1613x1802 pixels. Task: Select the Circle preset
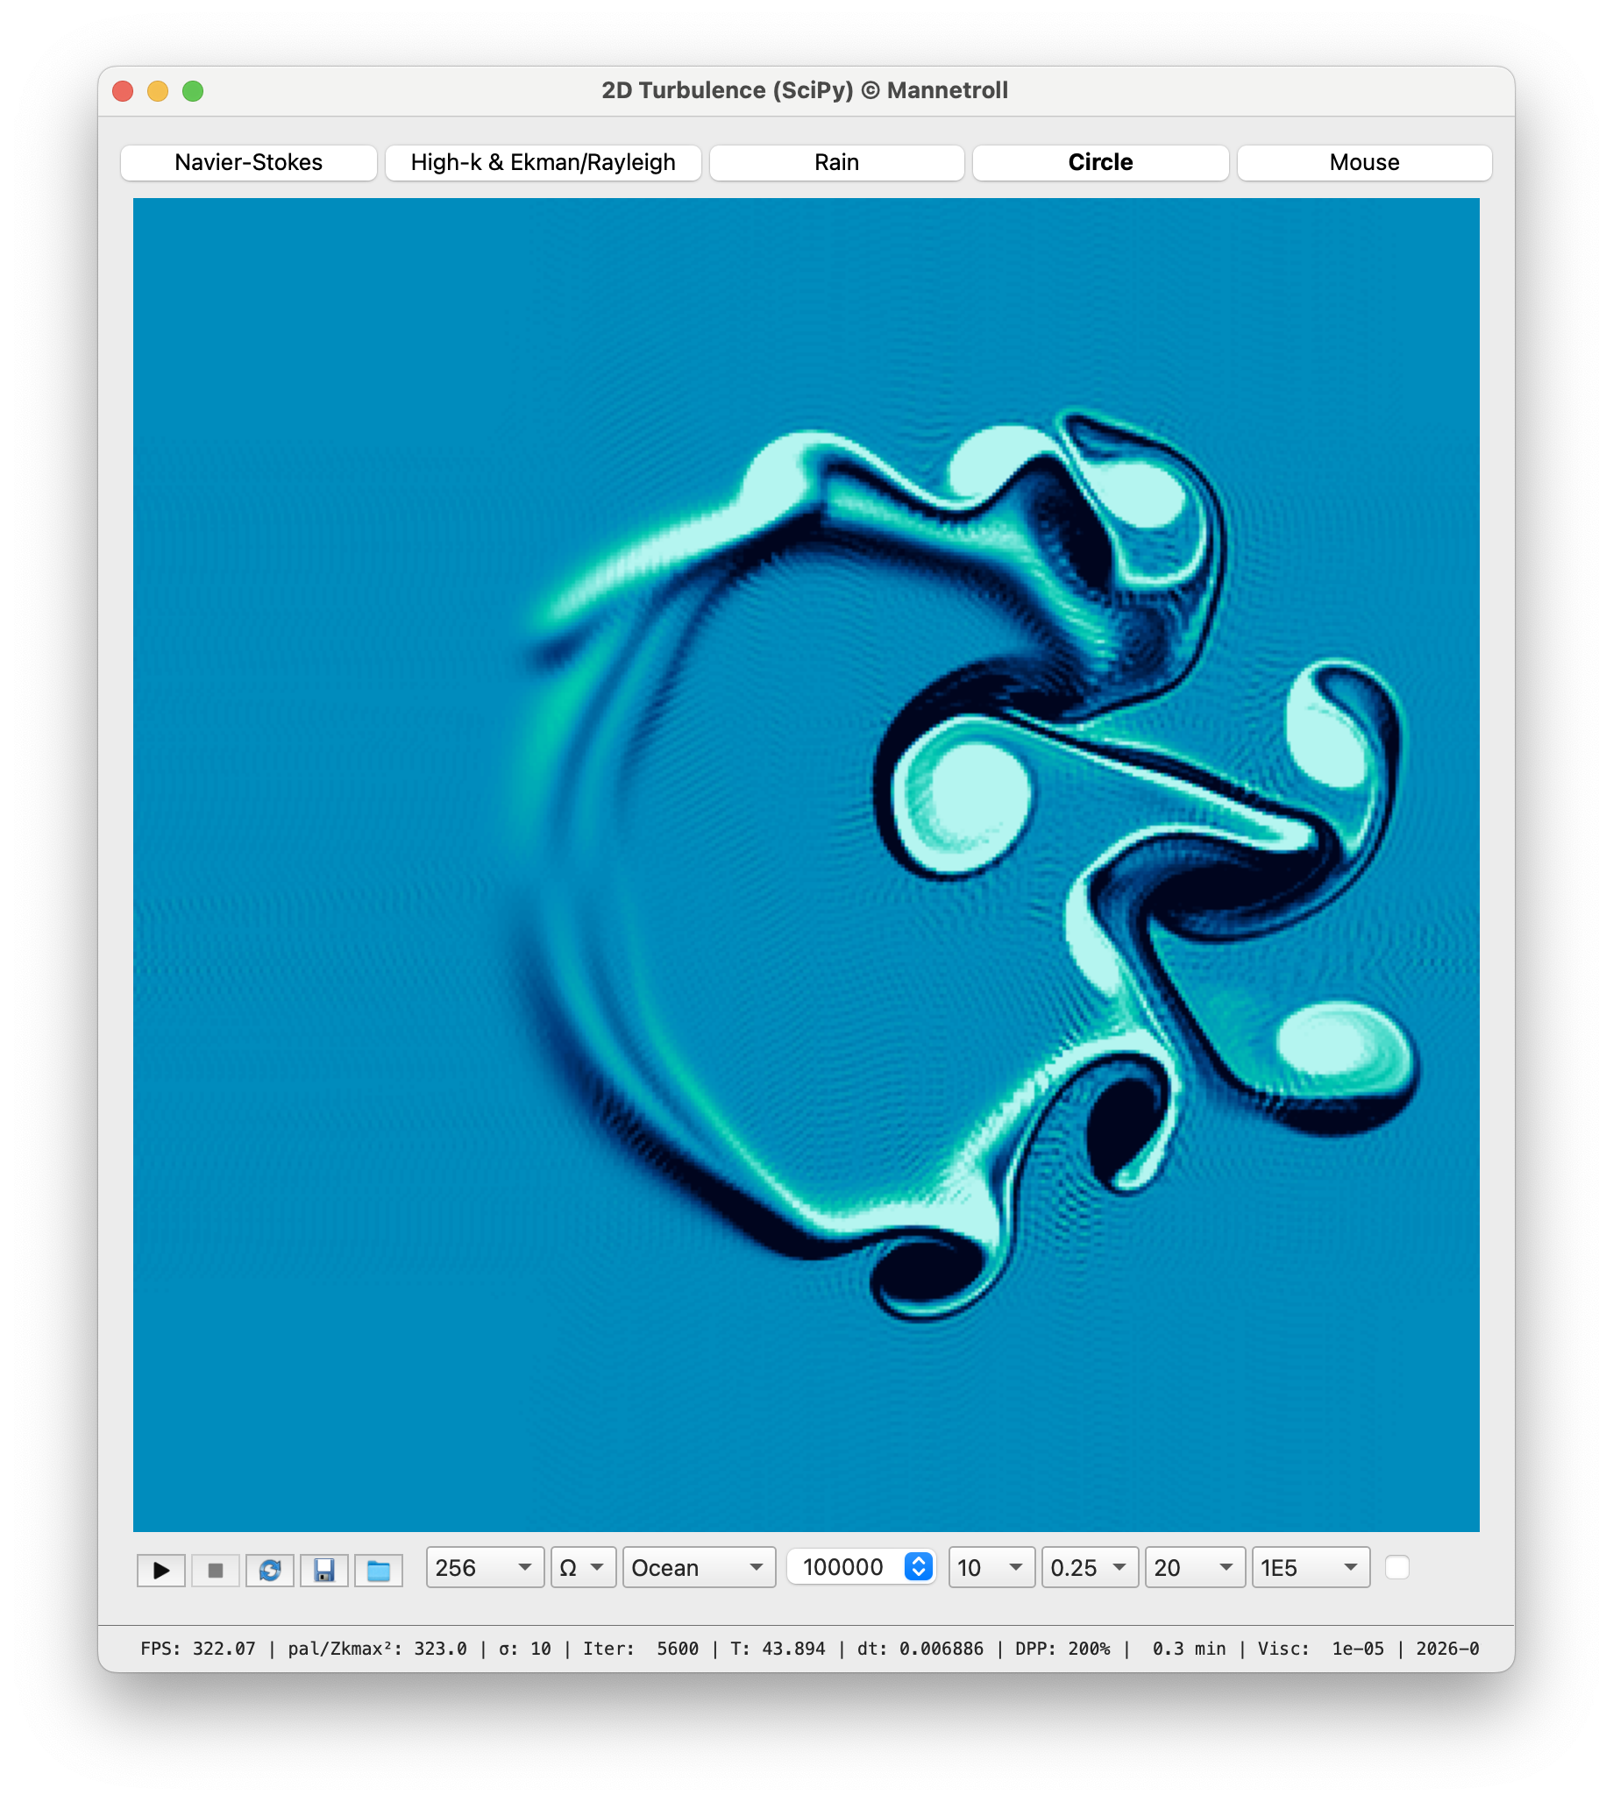[x=1101, y=162]
